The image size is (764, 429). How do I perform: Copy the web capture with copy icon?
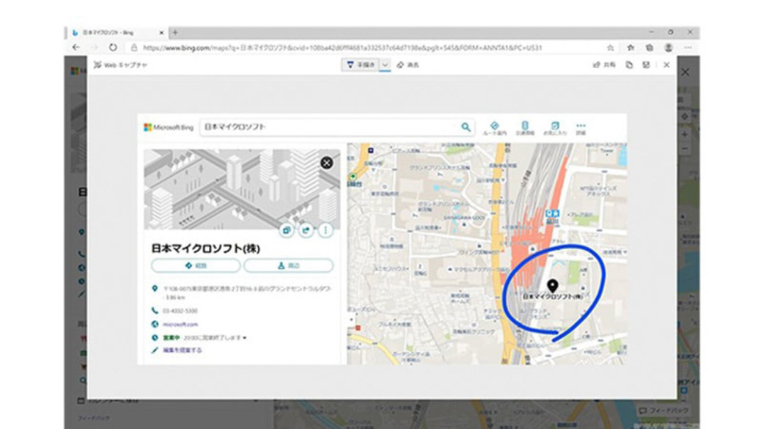[629, 64]
